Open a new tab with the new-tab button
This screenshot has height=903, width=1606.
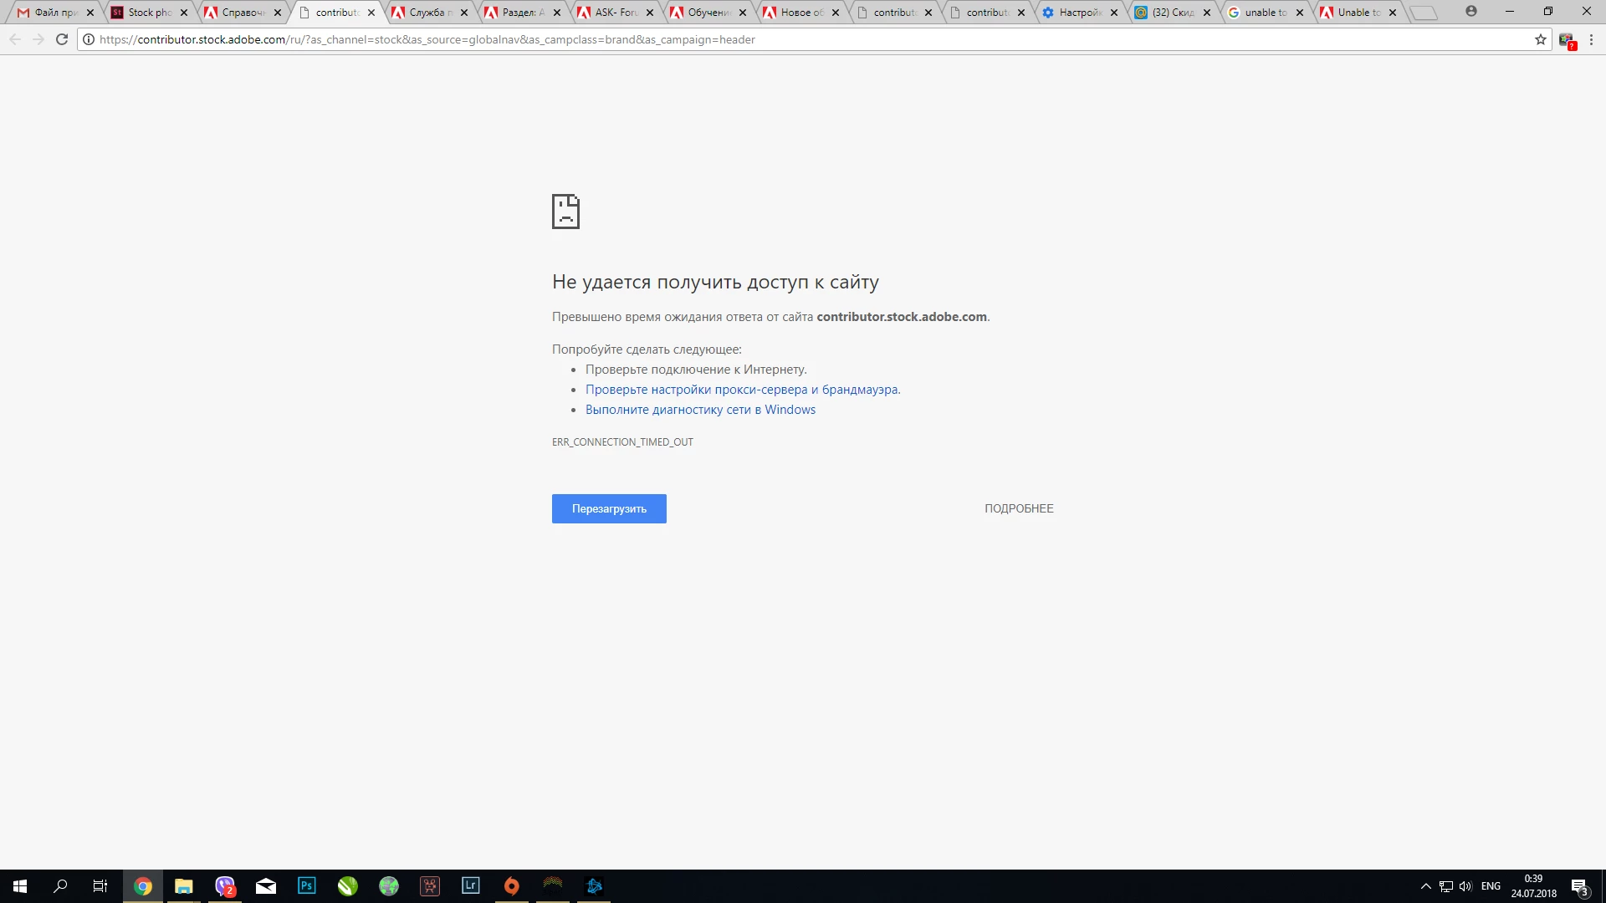[1422, 13]
